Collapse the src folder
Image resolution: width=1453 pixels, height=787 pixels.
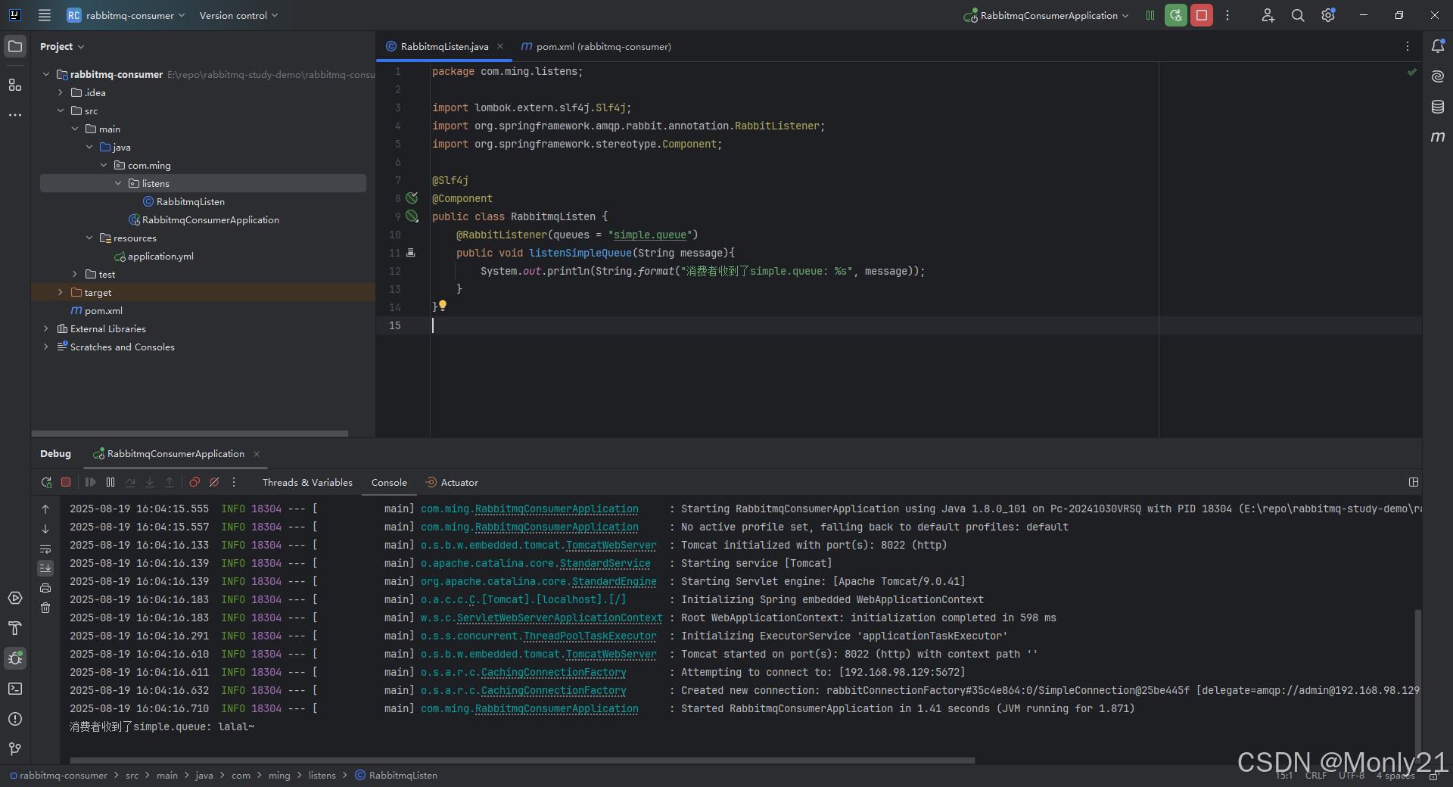click(61, 110)
